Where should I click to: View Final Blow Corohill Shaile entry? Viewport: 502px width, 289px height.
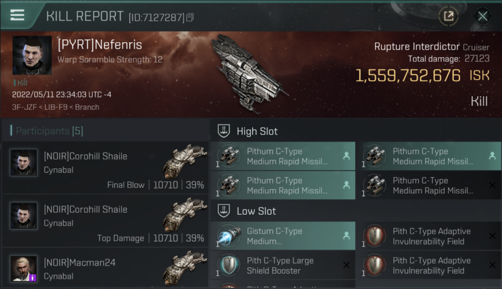pyautogui.click(x=105, y=168)
